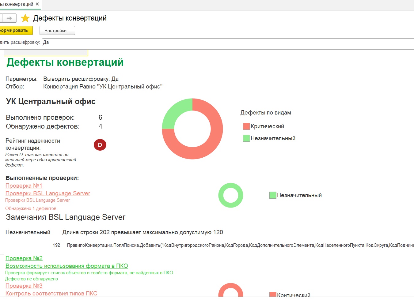Click the text Дефектов не обнаружено
Screen dimensions: 414x300
tap(32, 279)
